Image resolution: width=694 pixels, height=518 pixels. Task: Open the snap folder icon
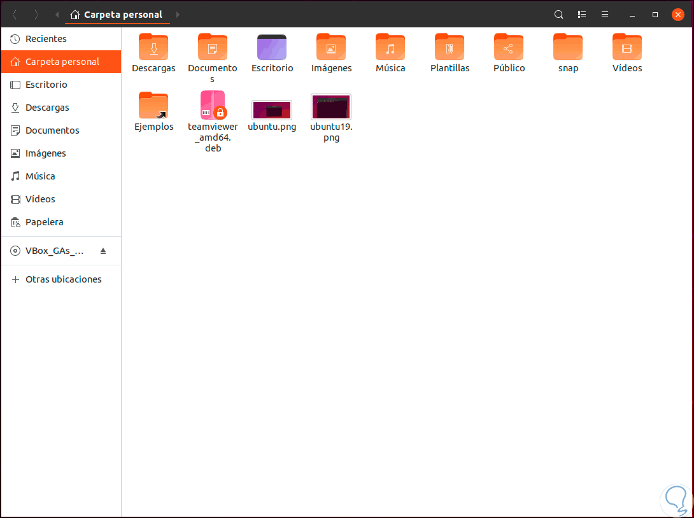point(568,47)
